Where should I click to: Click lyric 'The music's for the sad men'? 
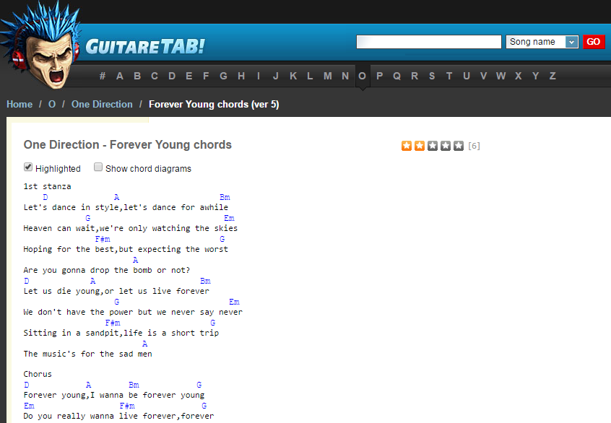click(87, 354)
